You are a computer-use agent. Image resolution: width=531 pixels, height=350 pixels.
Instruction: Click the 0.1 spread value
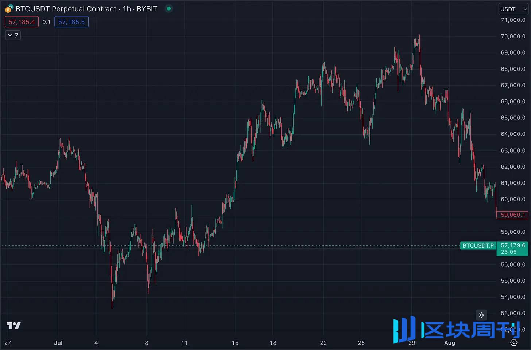coord(46,22)
